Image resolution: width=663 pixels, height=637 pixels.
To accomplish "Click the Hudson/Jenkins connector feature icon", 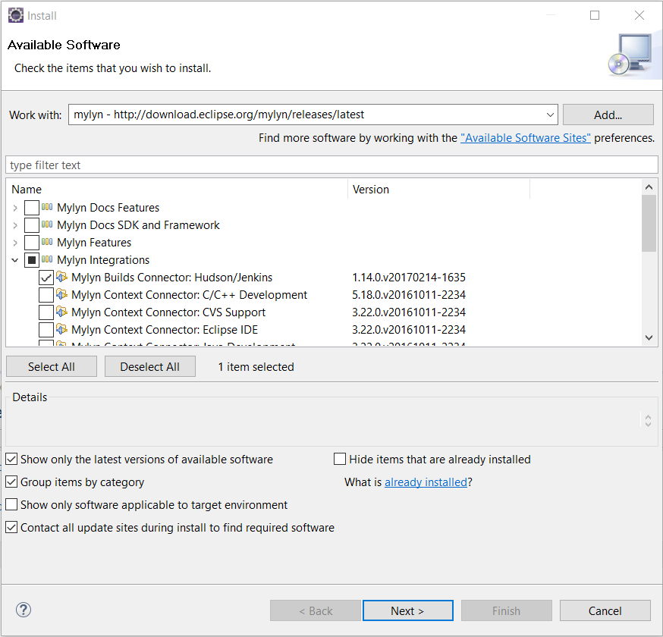I will 61,277.
